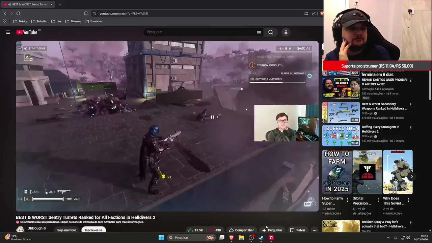Click the Helldivers video player to pause
Viewport: 432px width, 243px height.
(167, 126)
